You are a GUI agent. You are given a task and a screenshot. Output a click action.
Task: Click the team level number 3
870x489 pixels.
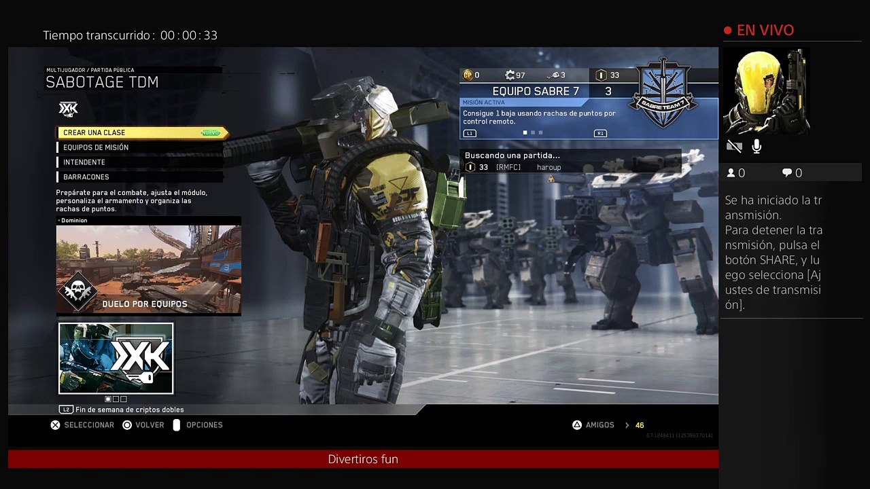click(x=608, y=91)
